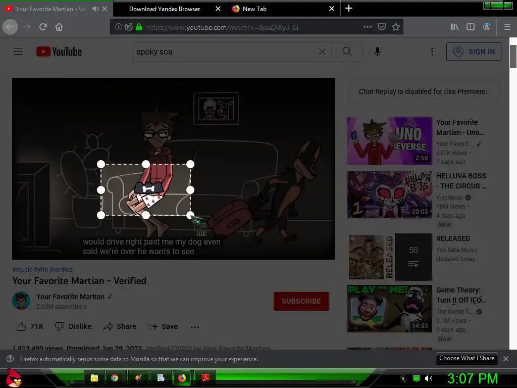Open the #music hashtag link
Screen dimensions: 517x388
(22, 270)
